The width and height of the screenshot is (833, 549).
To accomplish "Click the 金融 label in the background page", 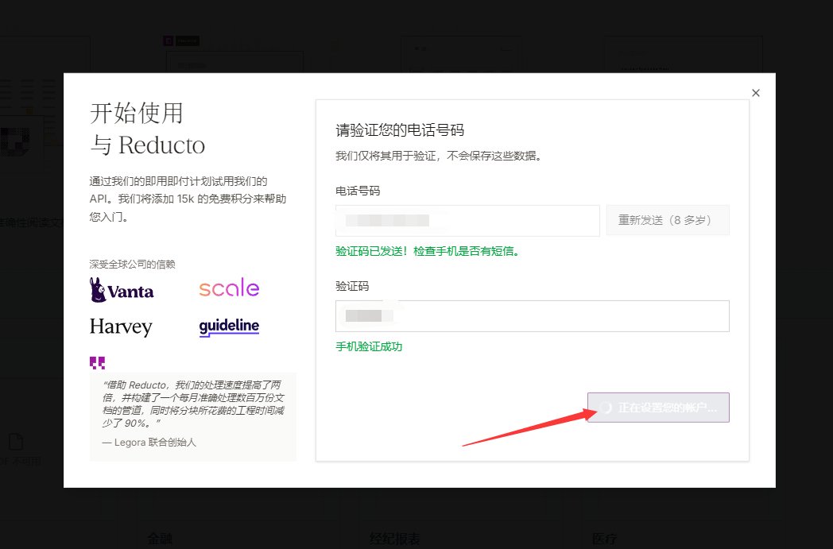I will tap(160, 539).
